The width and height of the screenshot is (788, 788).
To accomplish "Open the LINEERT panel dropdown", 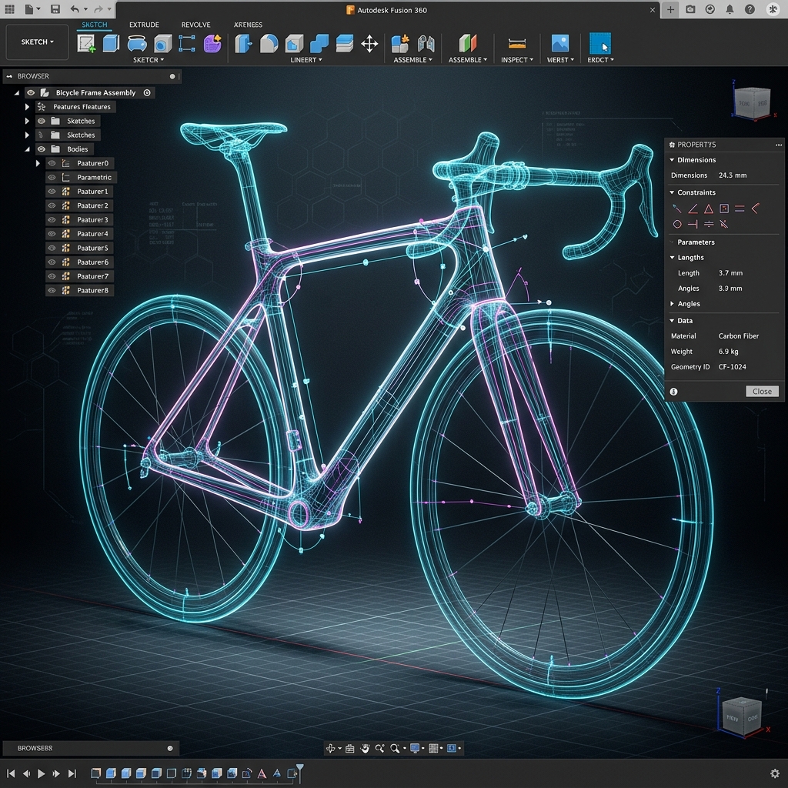I will (306, 60).
